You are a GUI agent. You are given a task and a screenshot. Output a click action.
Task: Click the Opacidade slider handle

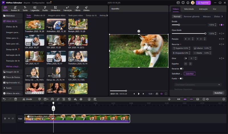205,33
